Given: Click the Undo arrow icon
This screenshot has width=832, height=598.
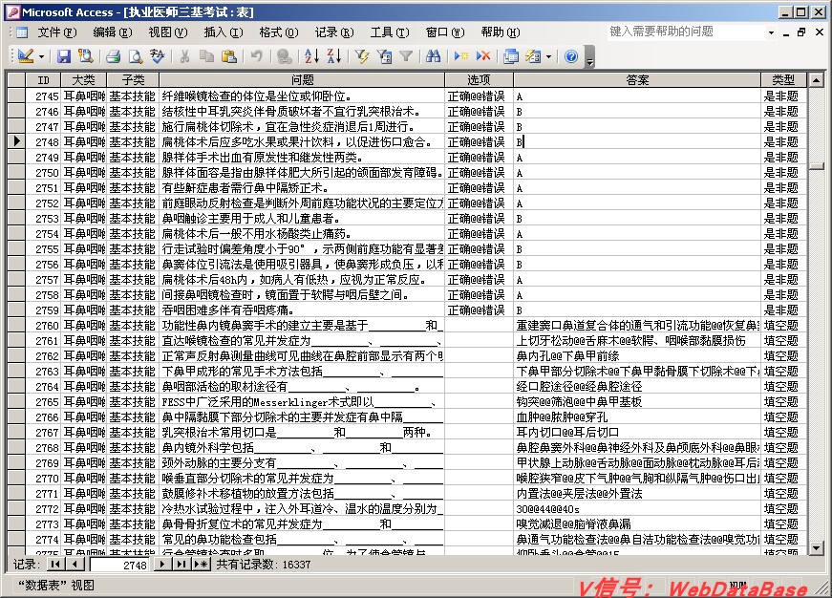Looking at the screenshot, I should [x=257, y=55].
